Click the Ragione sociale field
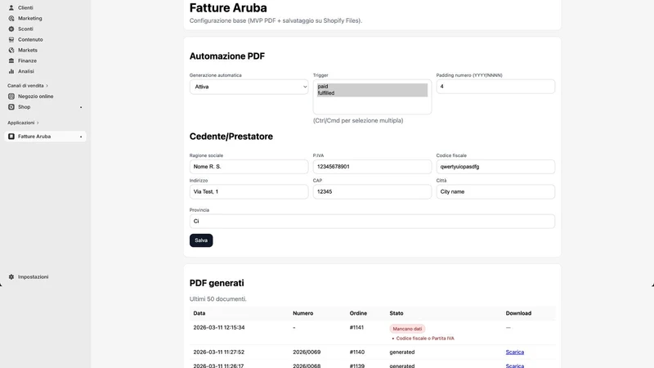 249,167
